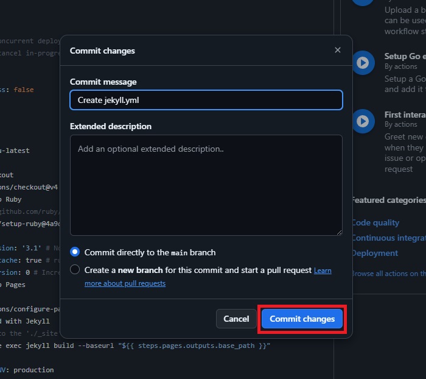Click the Setup Go action play icon
Screen dimensions: 426x379
pyautogui.click(x=363, y=62)
